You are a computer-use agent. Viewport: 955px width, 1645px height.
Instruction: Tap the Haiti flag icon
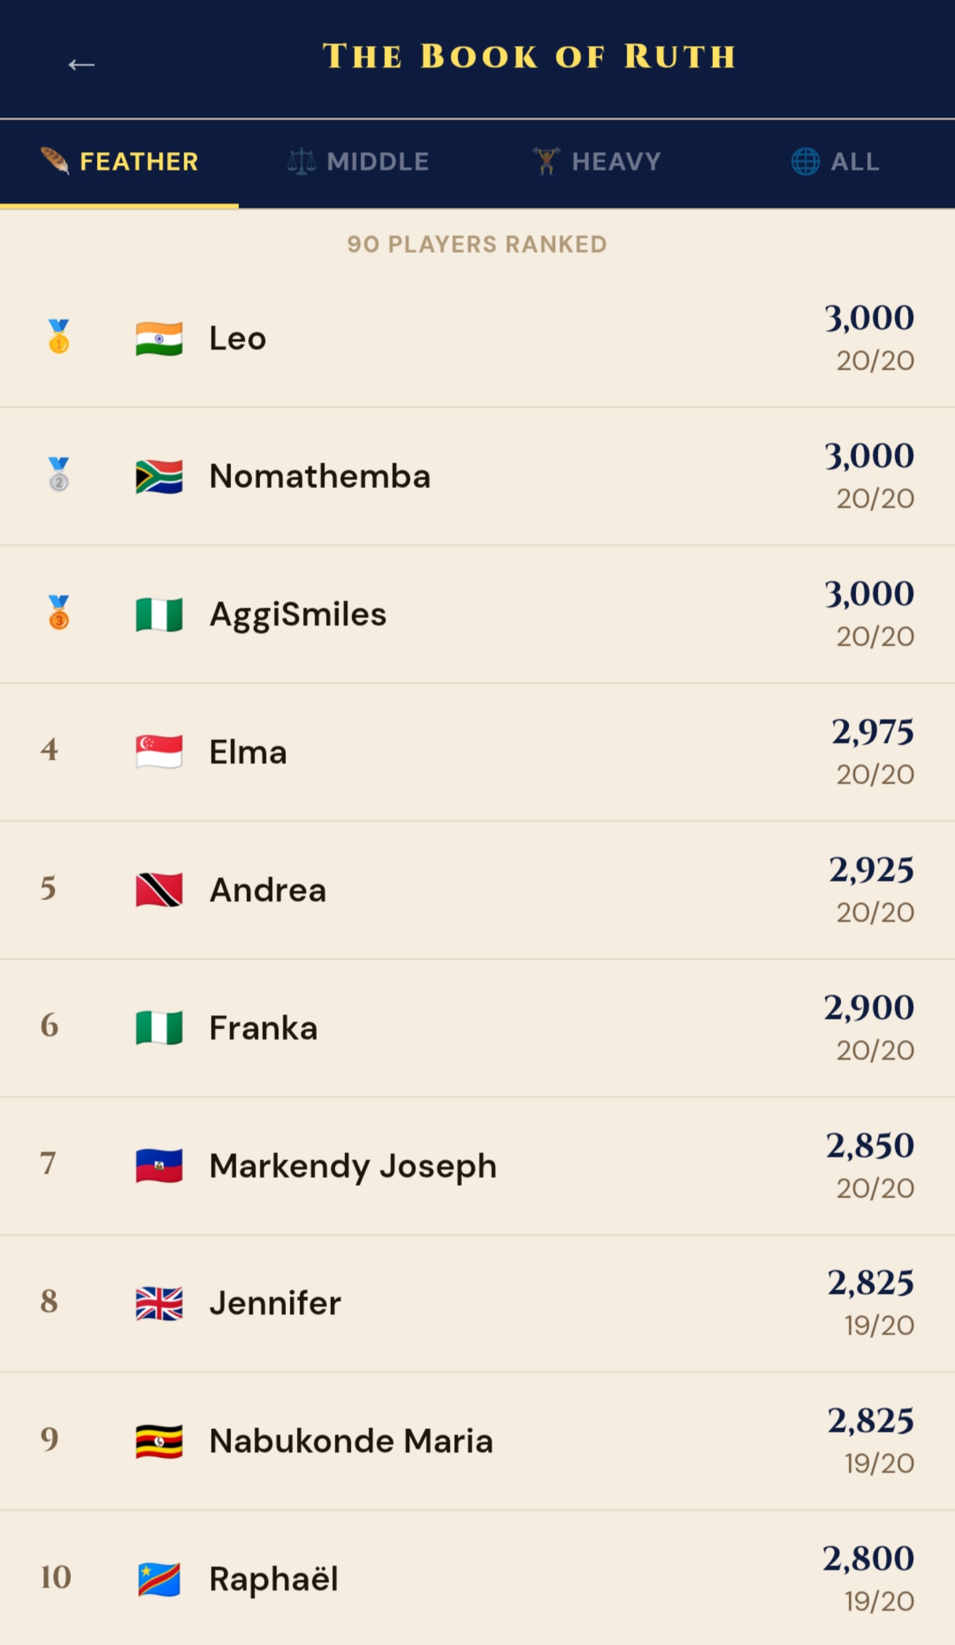(x=159, y=1166)
